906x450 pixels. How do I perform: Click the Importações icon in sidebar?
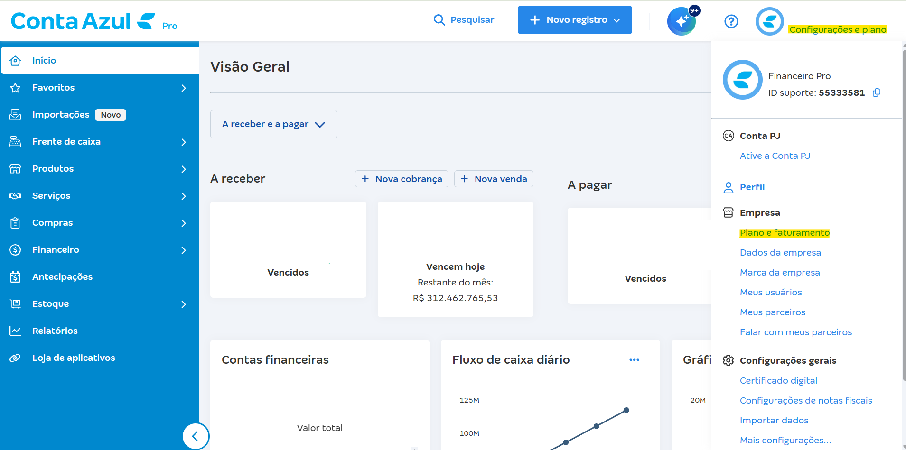[x=15, y=115]
